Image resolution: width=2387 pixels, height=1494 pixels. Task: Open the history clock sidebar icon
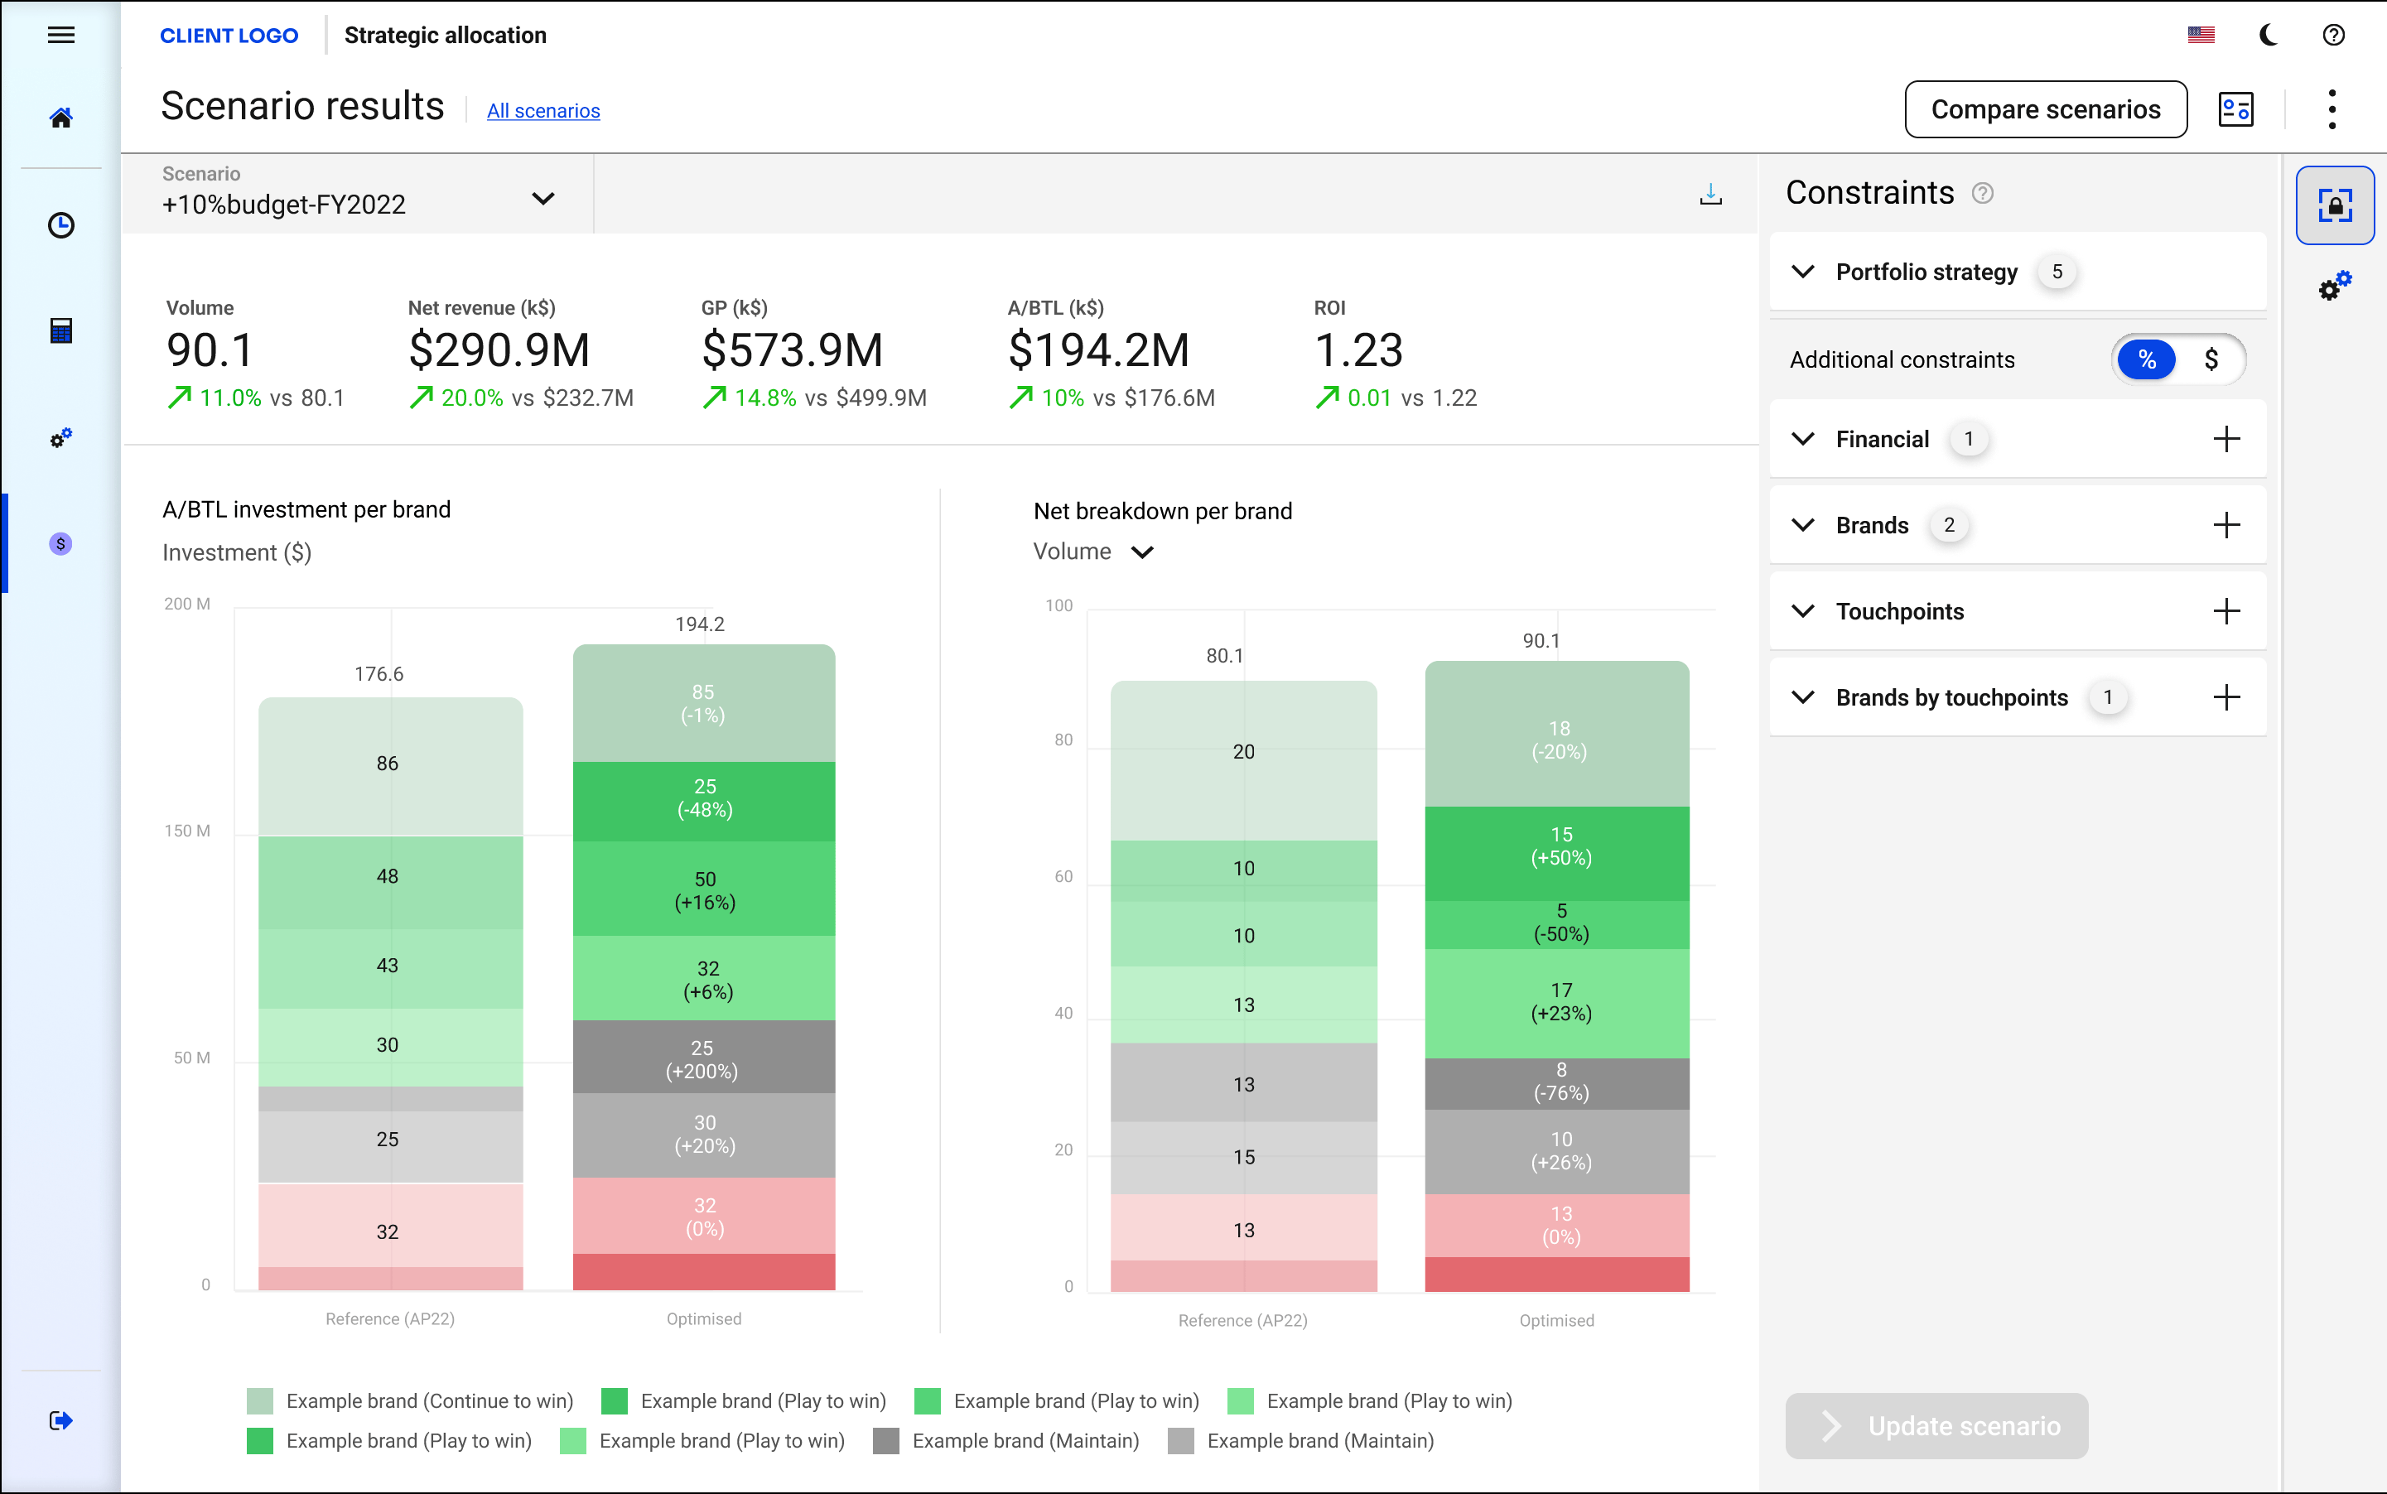61,225
